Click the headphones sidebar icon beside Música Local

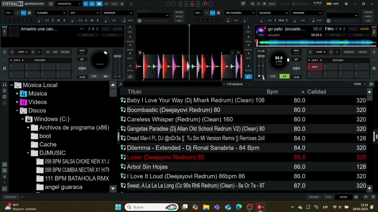pyautogui.click(x=4, y=85)
